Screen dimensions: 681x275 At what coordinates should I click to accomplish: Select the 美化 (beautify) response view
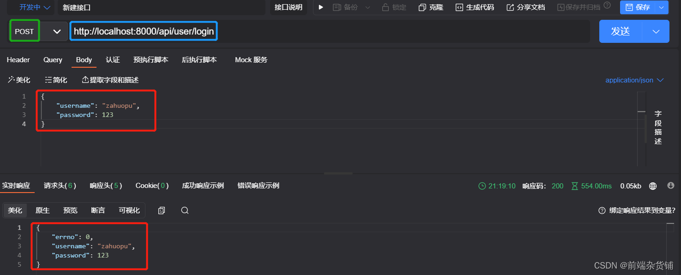click(15, 210)
